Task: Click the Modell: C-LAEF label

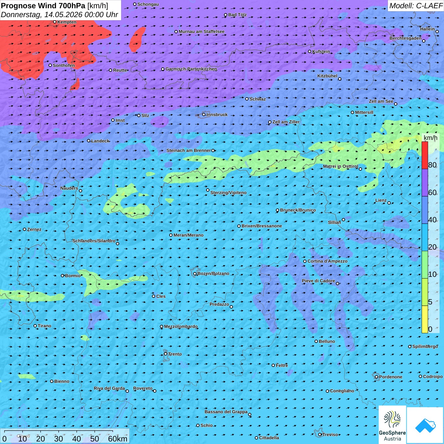Action: point(416,6)
